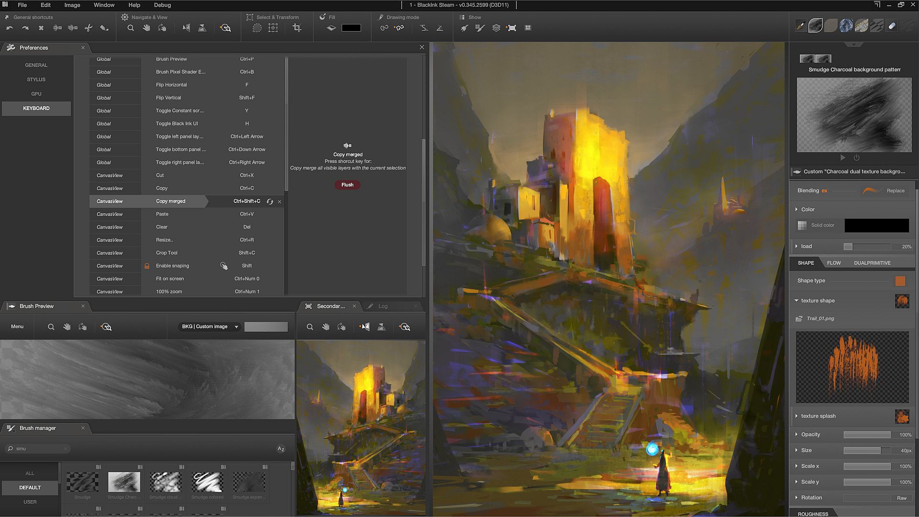The image size is (919, 517).
Task: Click the Flush button
Action: 347,185
